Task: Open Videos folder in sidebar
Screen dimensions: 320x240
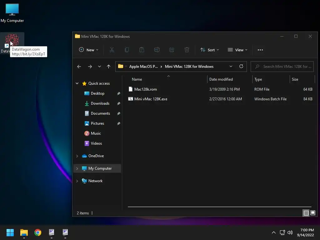Action: [x=96, y=143]
